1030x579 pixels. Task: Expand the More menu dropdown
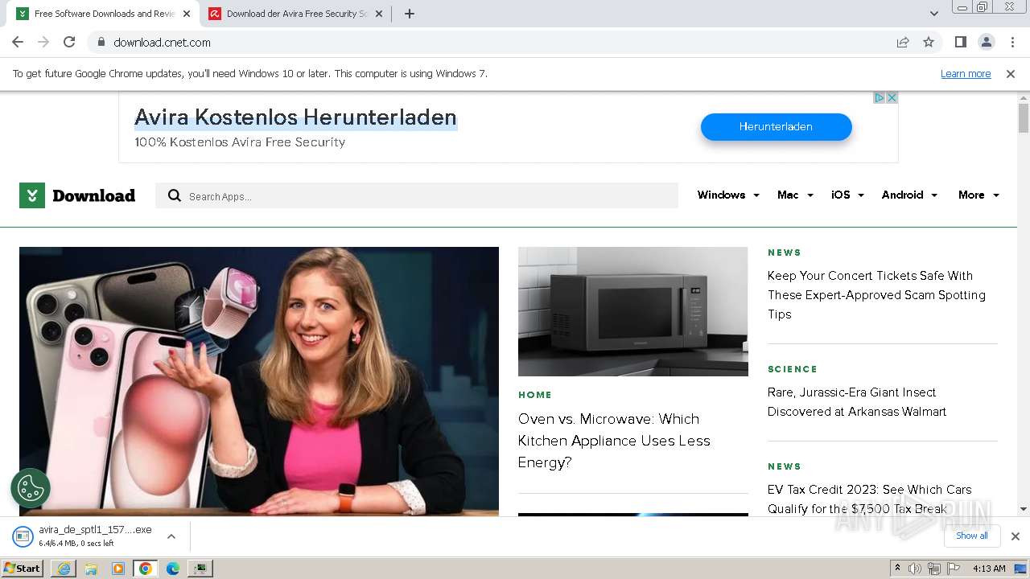[x=978, y=195]
